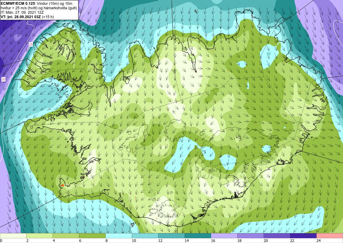Click the "30" gust contour label
The image size is (343, 243).
point(3,79)
